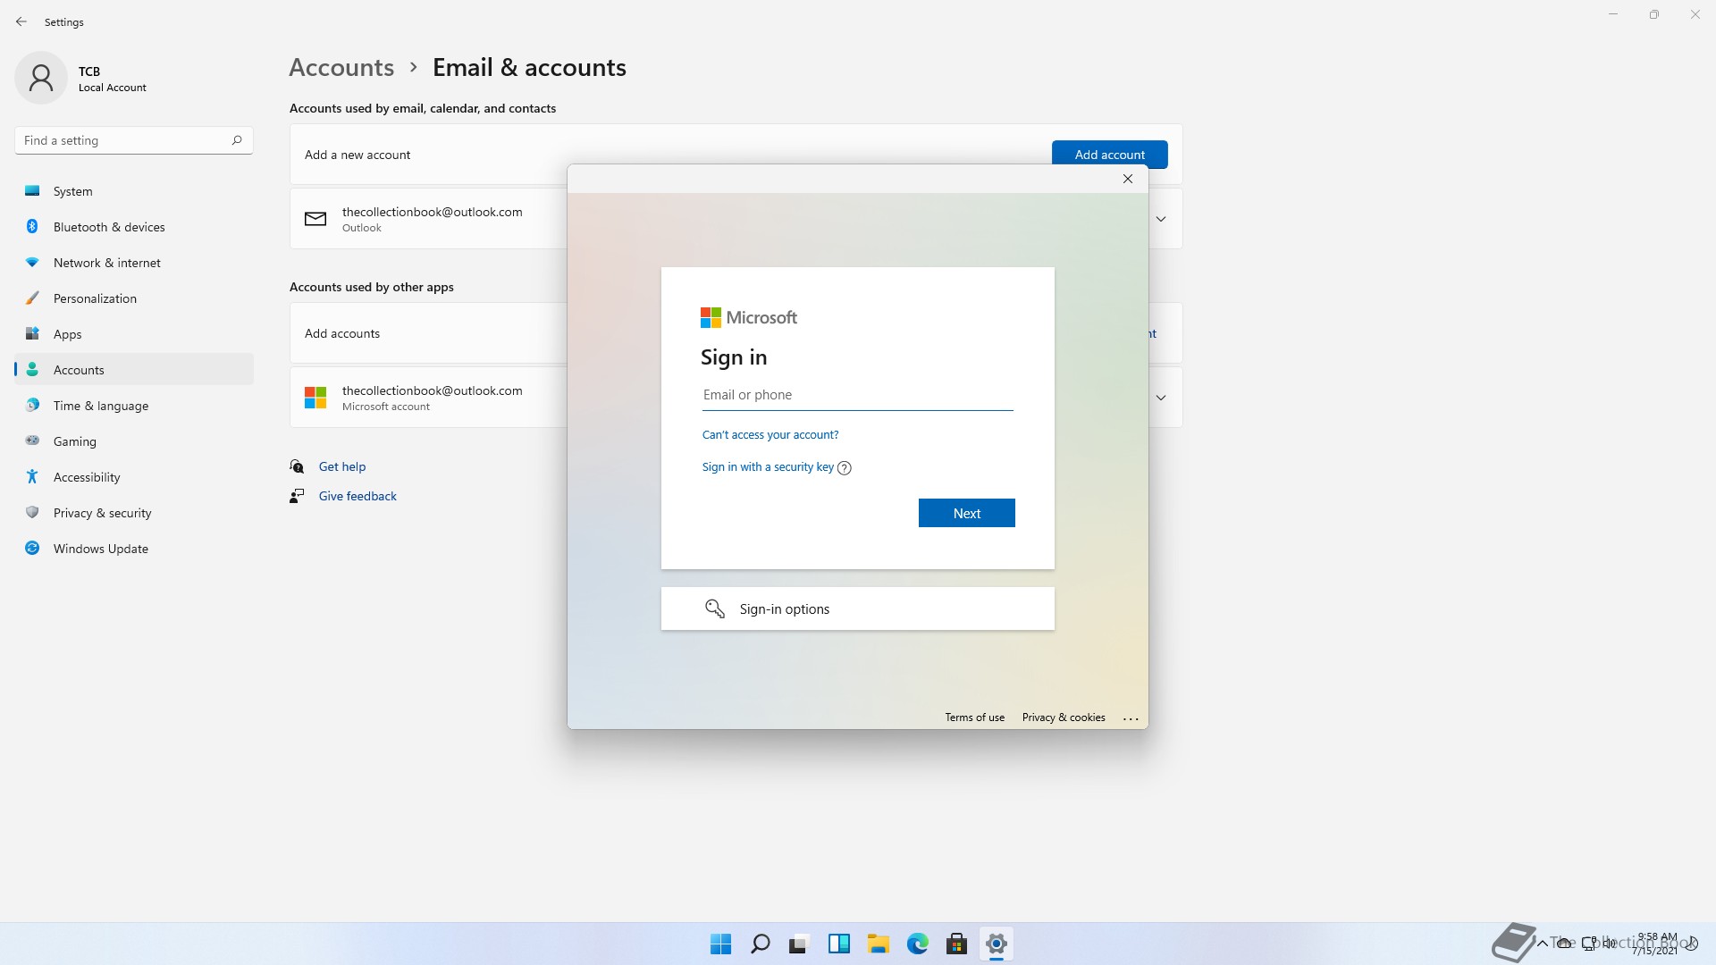Open Privacy & security settings

(134, 513)
